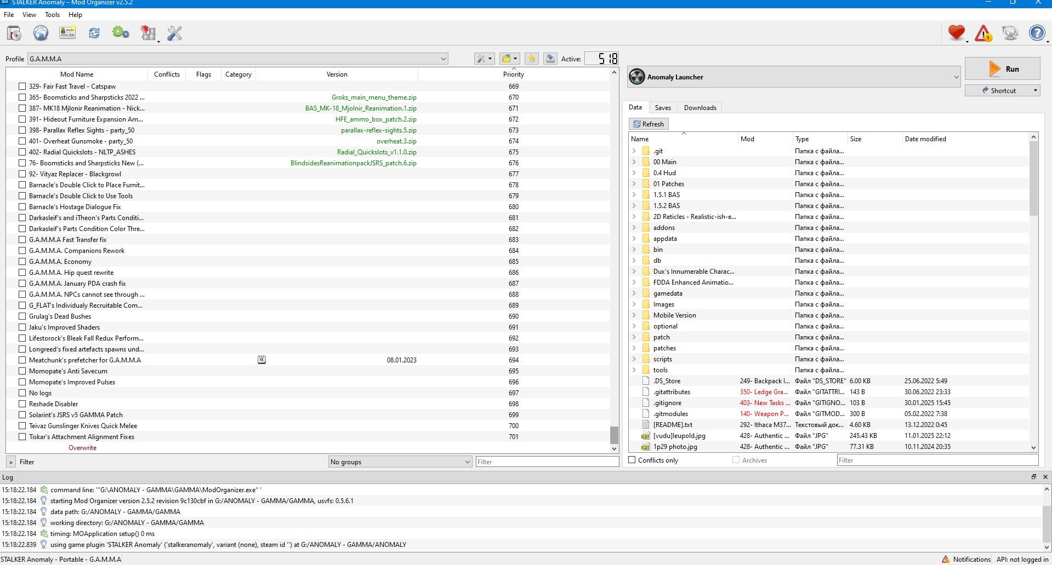Click the red heart endorse icon
The image size is (1052, 565).
tap(956, 33)
